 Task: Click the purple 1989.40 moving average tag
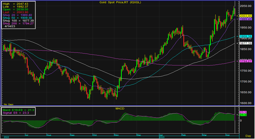coord(246,19)
